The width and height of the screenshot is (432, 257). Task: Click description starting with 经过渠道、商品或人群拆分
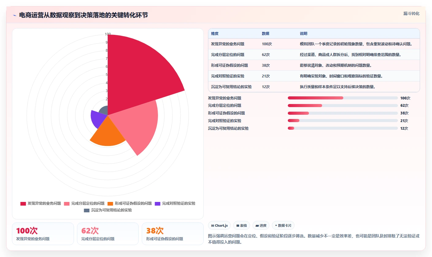[x=351, y=55]
